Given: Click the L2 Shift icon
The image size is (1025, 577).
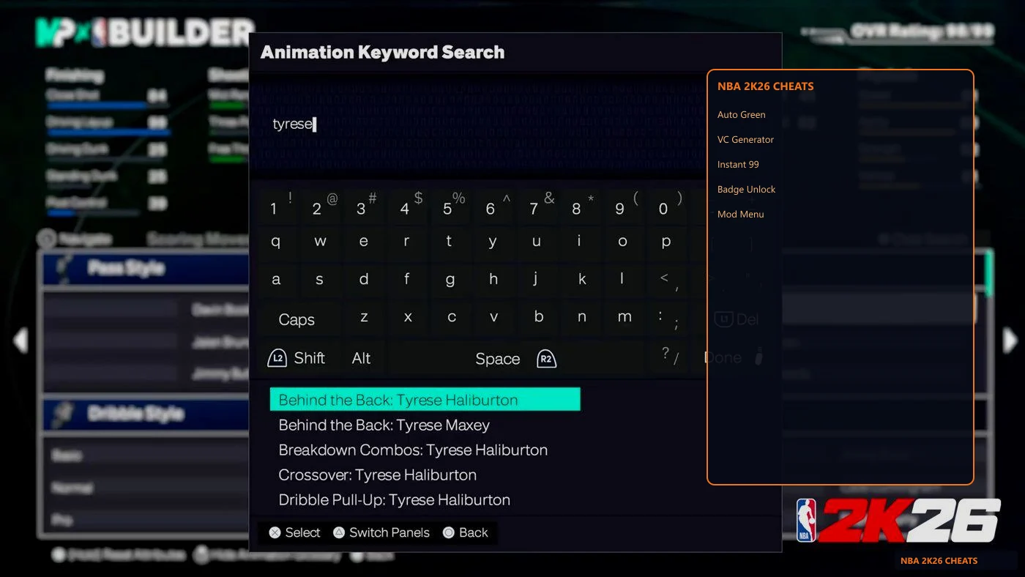Looking at the screenshot, I should tap(277, 358).
